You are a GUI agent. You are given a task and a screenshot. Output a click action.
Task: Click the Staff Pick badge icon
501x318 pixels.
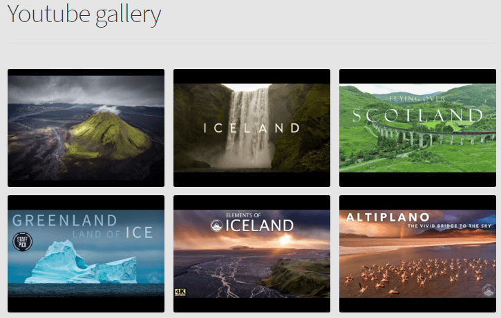click(x=22, y=241)
